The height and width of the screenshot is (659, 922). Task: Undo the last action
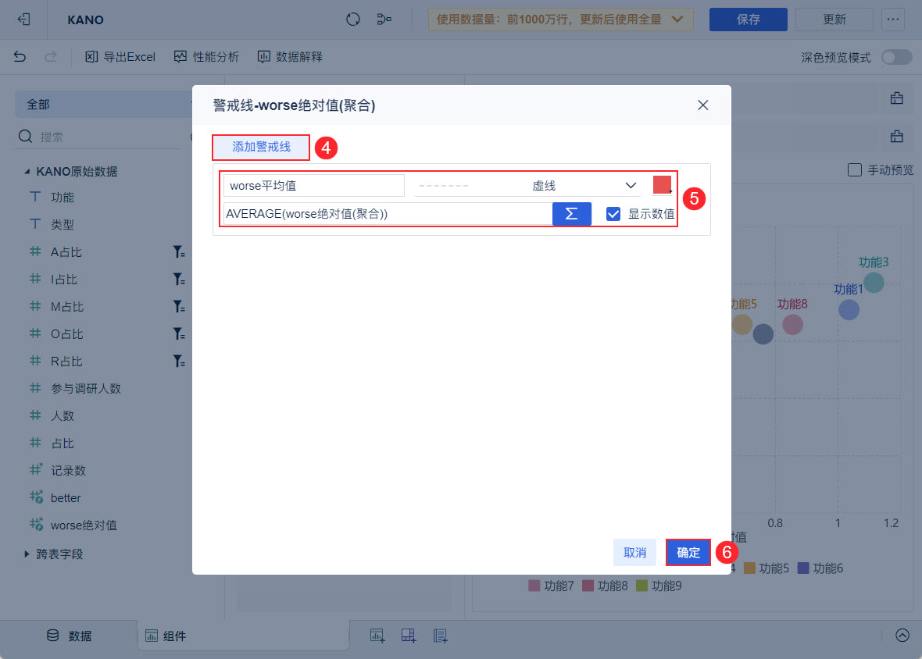(x=20, y=56)
